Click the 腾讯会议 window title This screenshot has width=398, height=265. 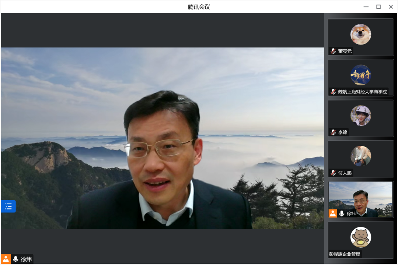199,7
